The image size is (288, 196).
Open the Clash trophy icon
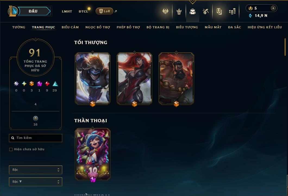179,11
